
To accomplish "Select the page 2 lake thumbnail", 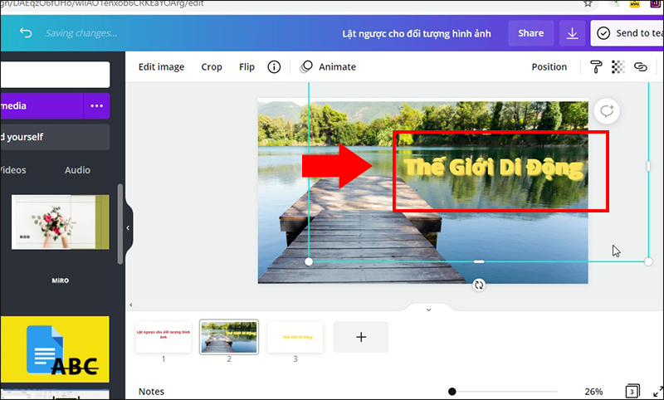I will (229, 337).
